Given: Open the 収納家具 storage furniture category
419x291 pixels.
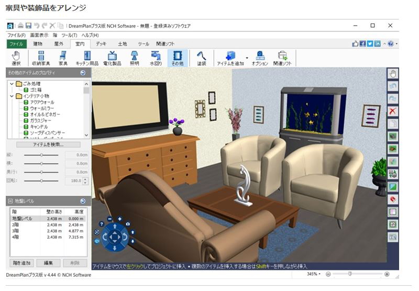Looking at the screenshot, I should (x=41, y=58).
